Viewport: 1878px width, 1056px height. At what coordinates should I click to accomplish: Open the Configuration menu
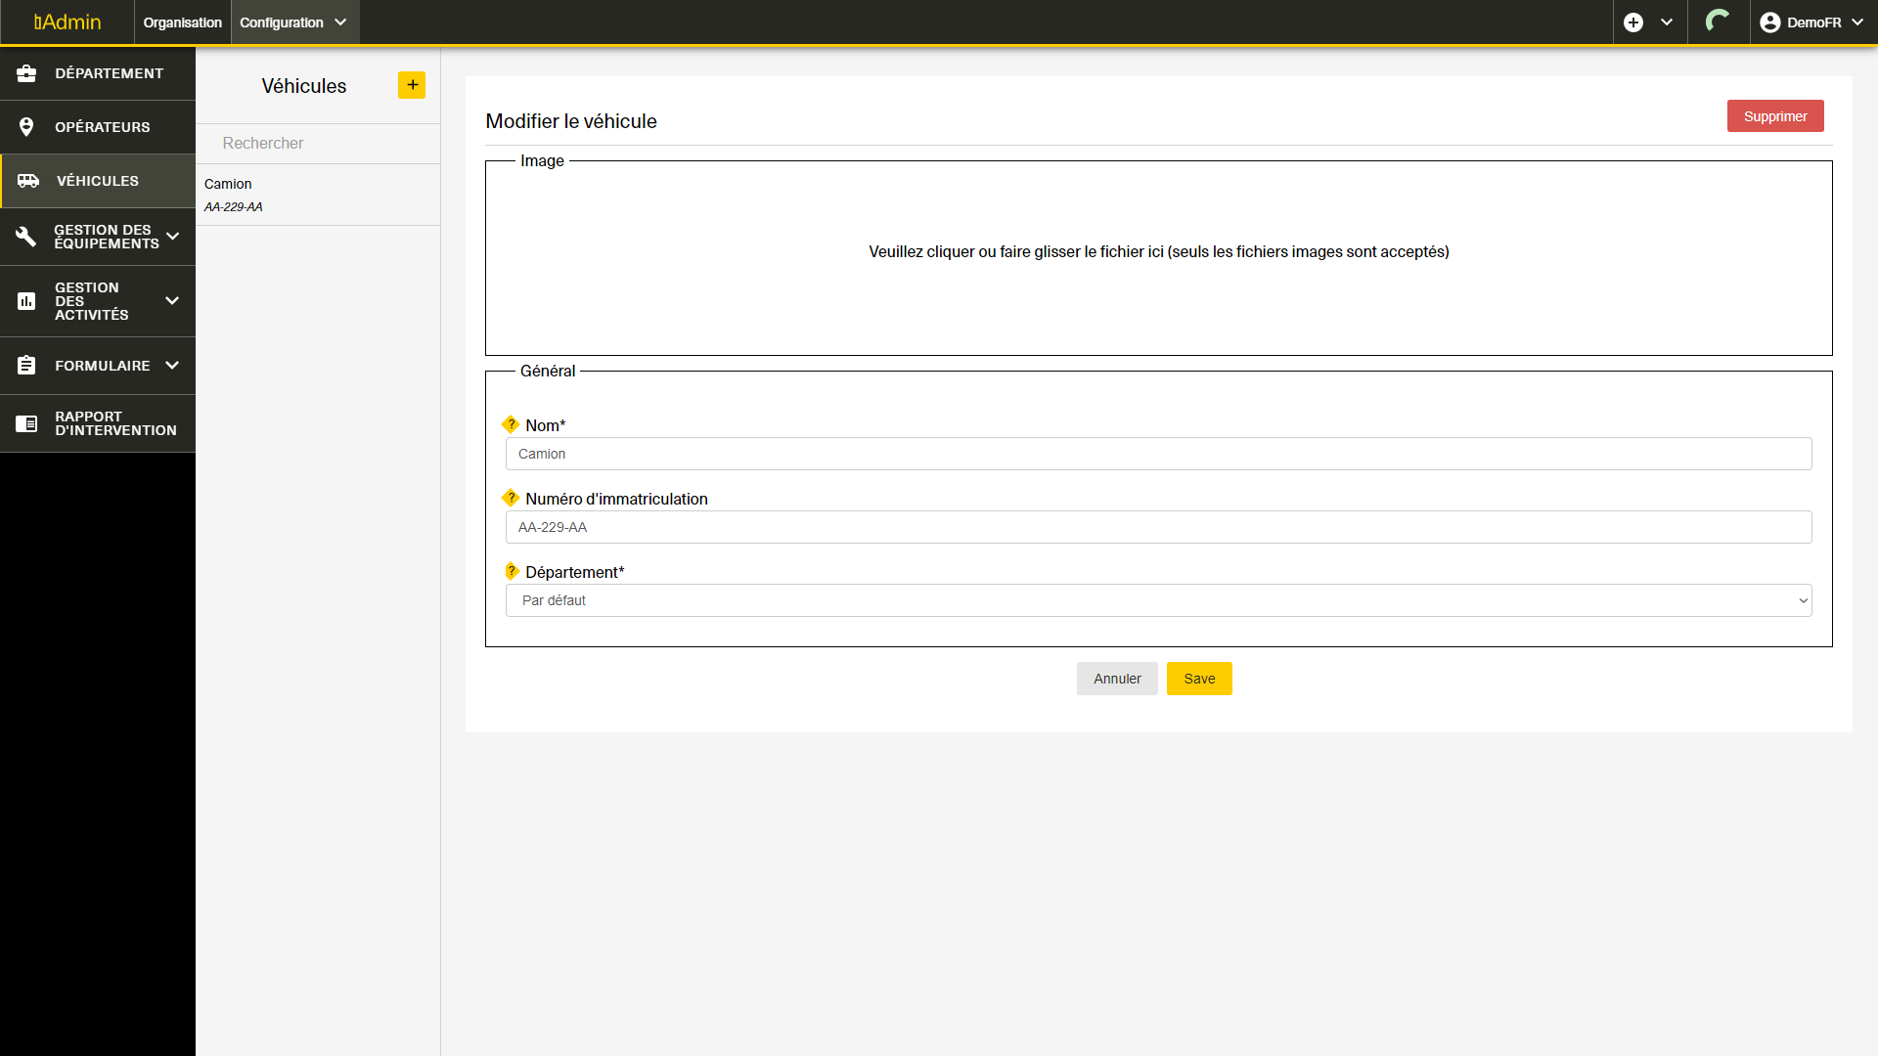[293, 22]
